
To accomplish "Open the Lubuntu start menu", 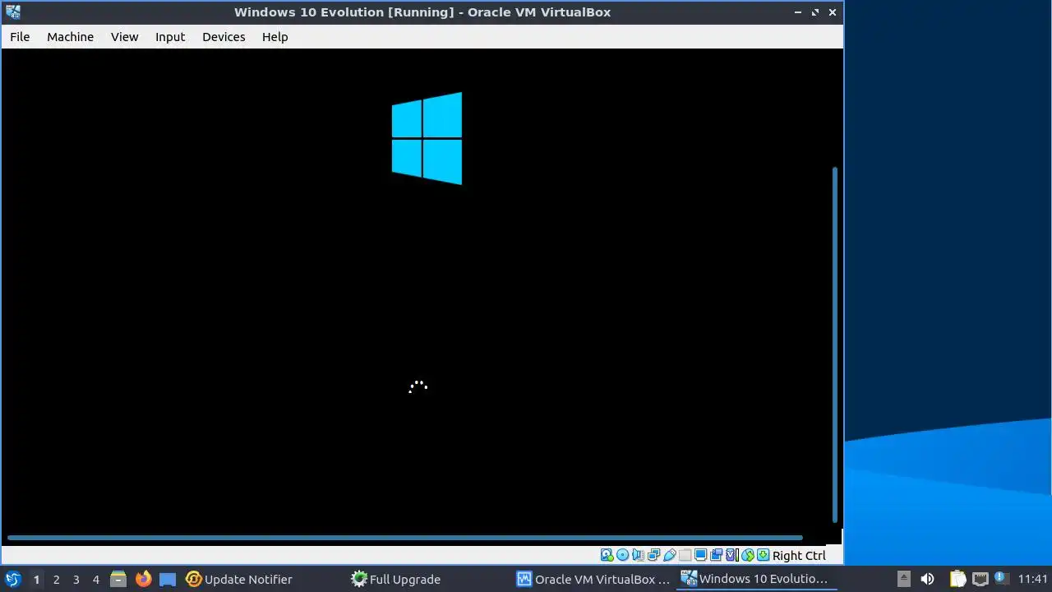I will point(12,579).
